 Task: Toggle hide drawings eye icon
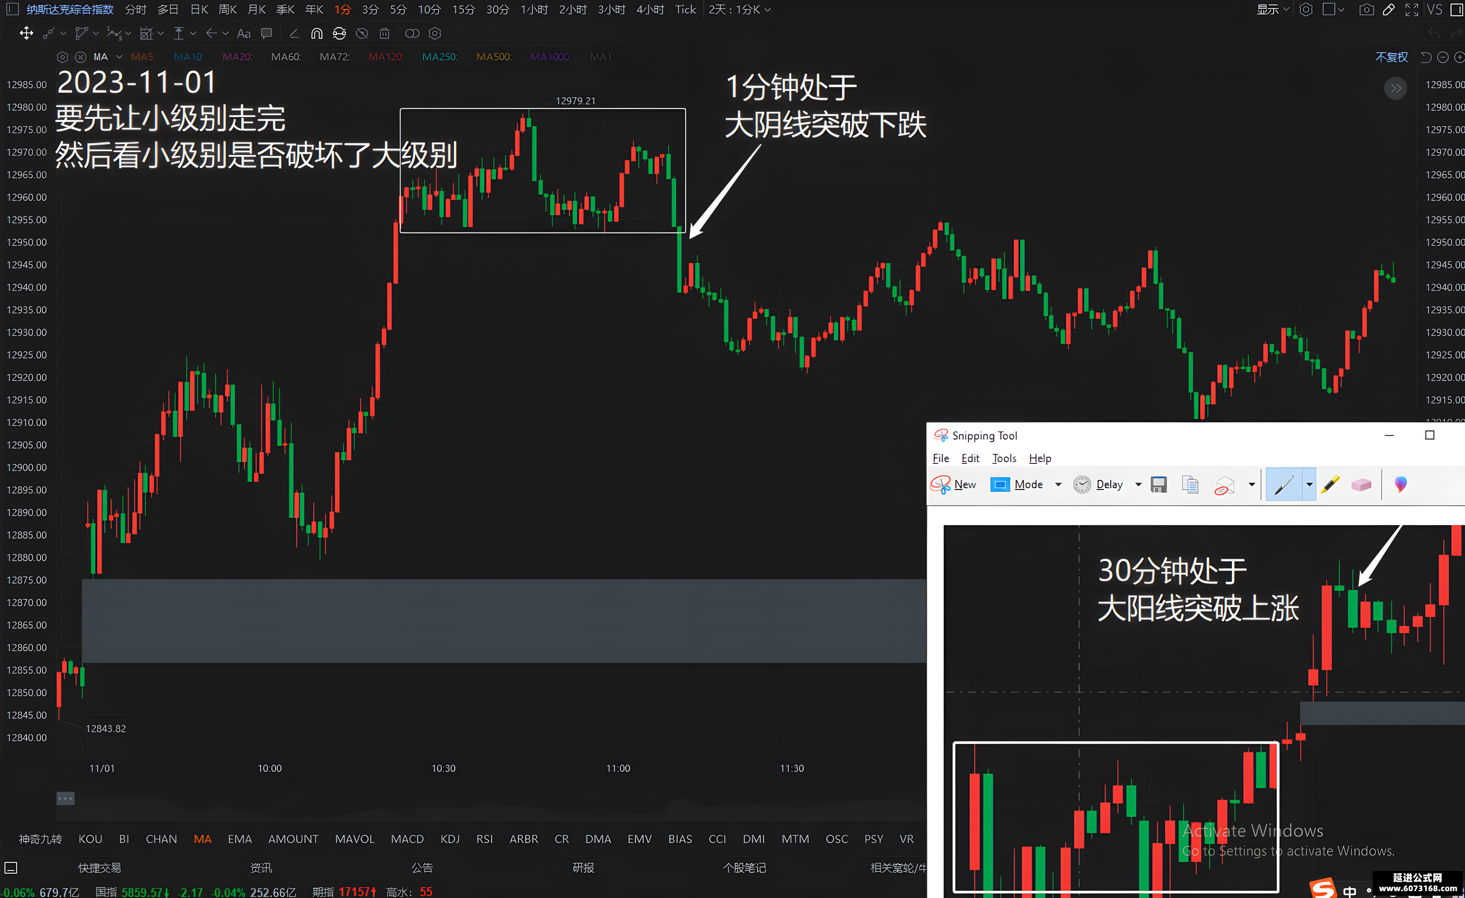[x=362, y=34]
